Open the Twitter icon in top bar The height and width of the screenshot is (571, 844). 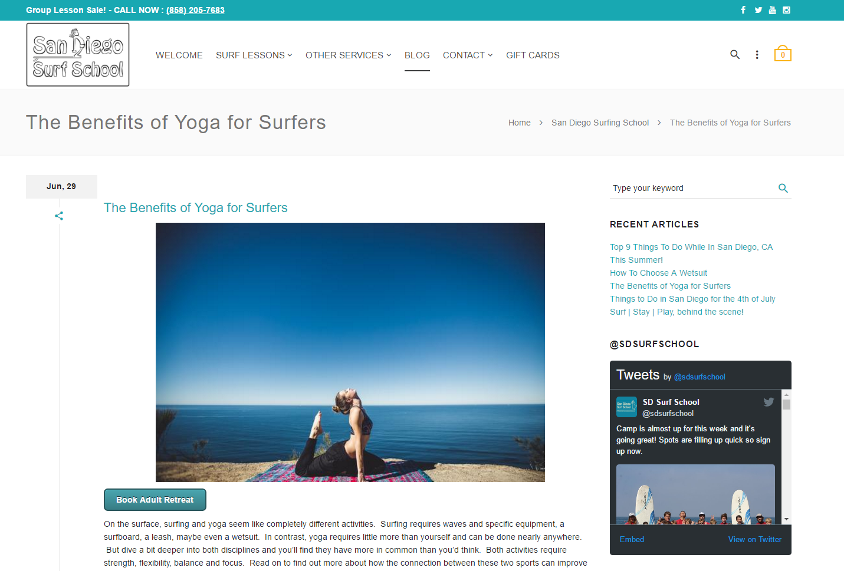pyautogui.click(x=758, y=10)
